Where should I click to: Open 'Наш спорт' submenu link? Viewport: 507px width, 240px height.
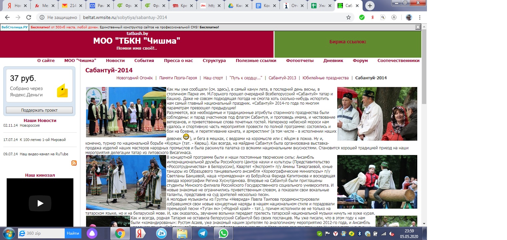213,78
